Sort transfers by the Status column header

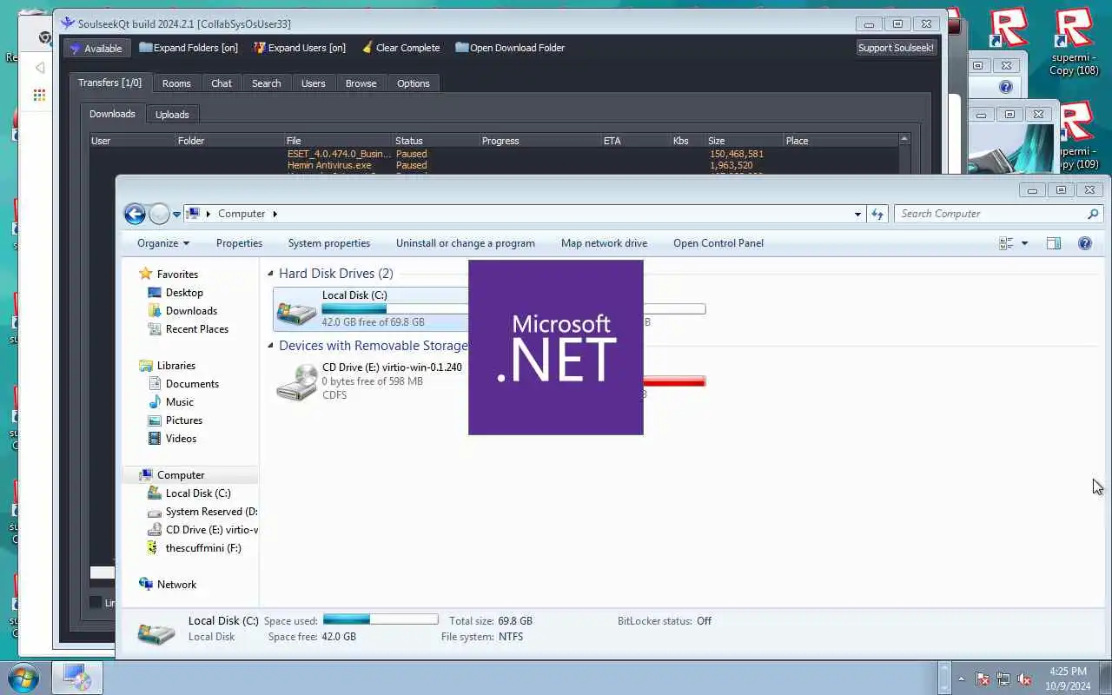point(436,141)
